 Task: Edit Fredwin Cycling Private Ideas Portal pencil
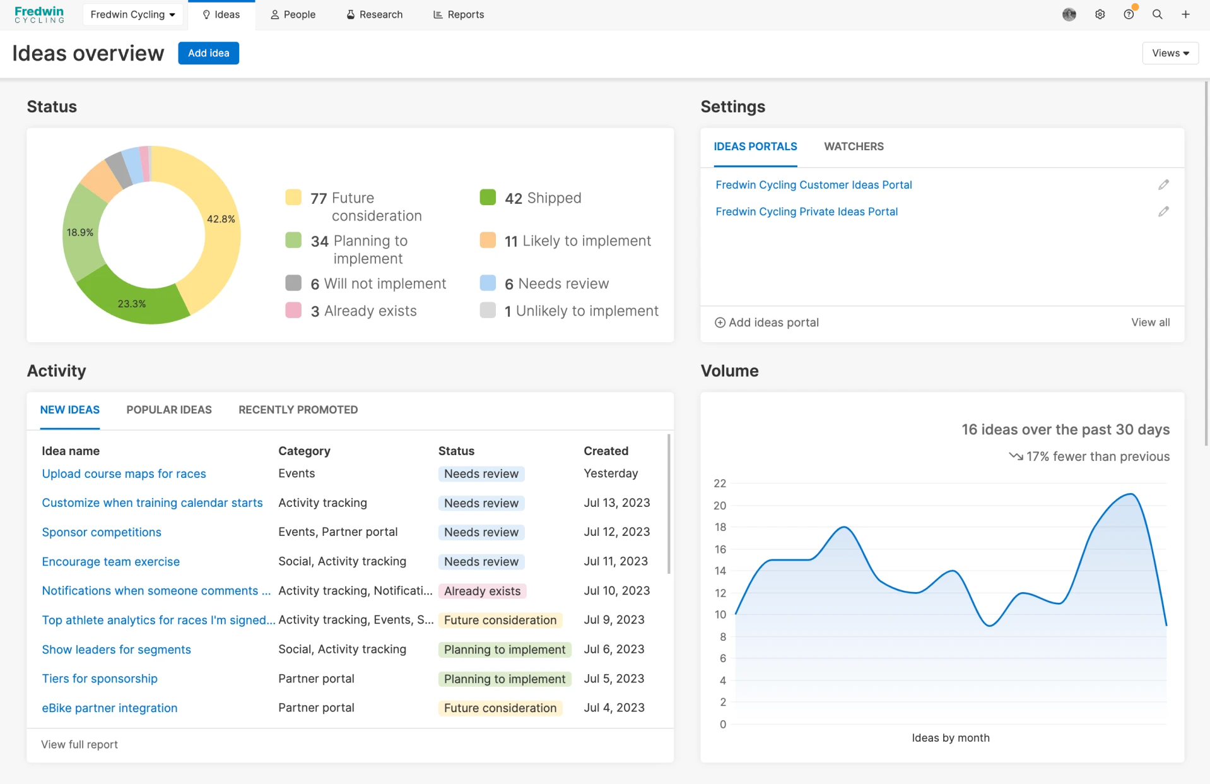[1163, 211]
